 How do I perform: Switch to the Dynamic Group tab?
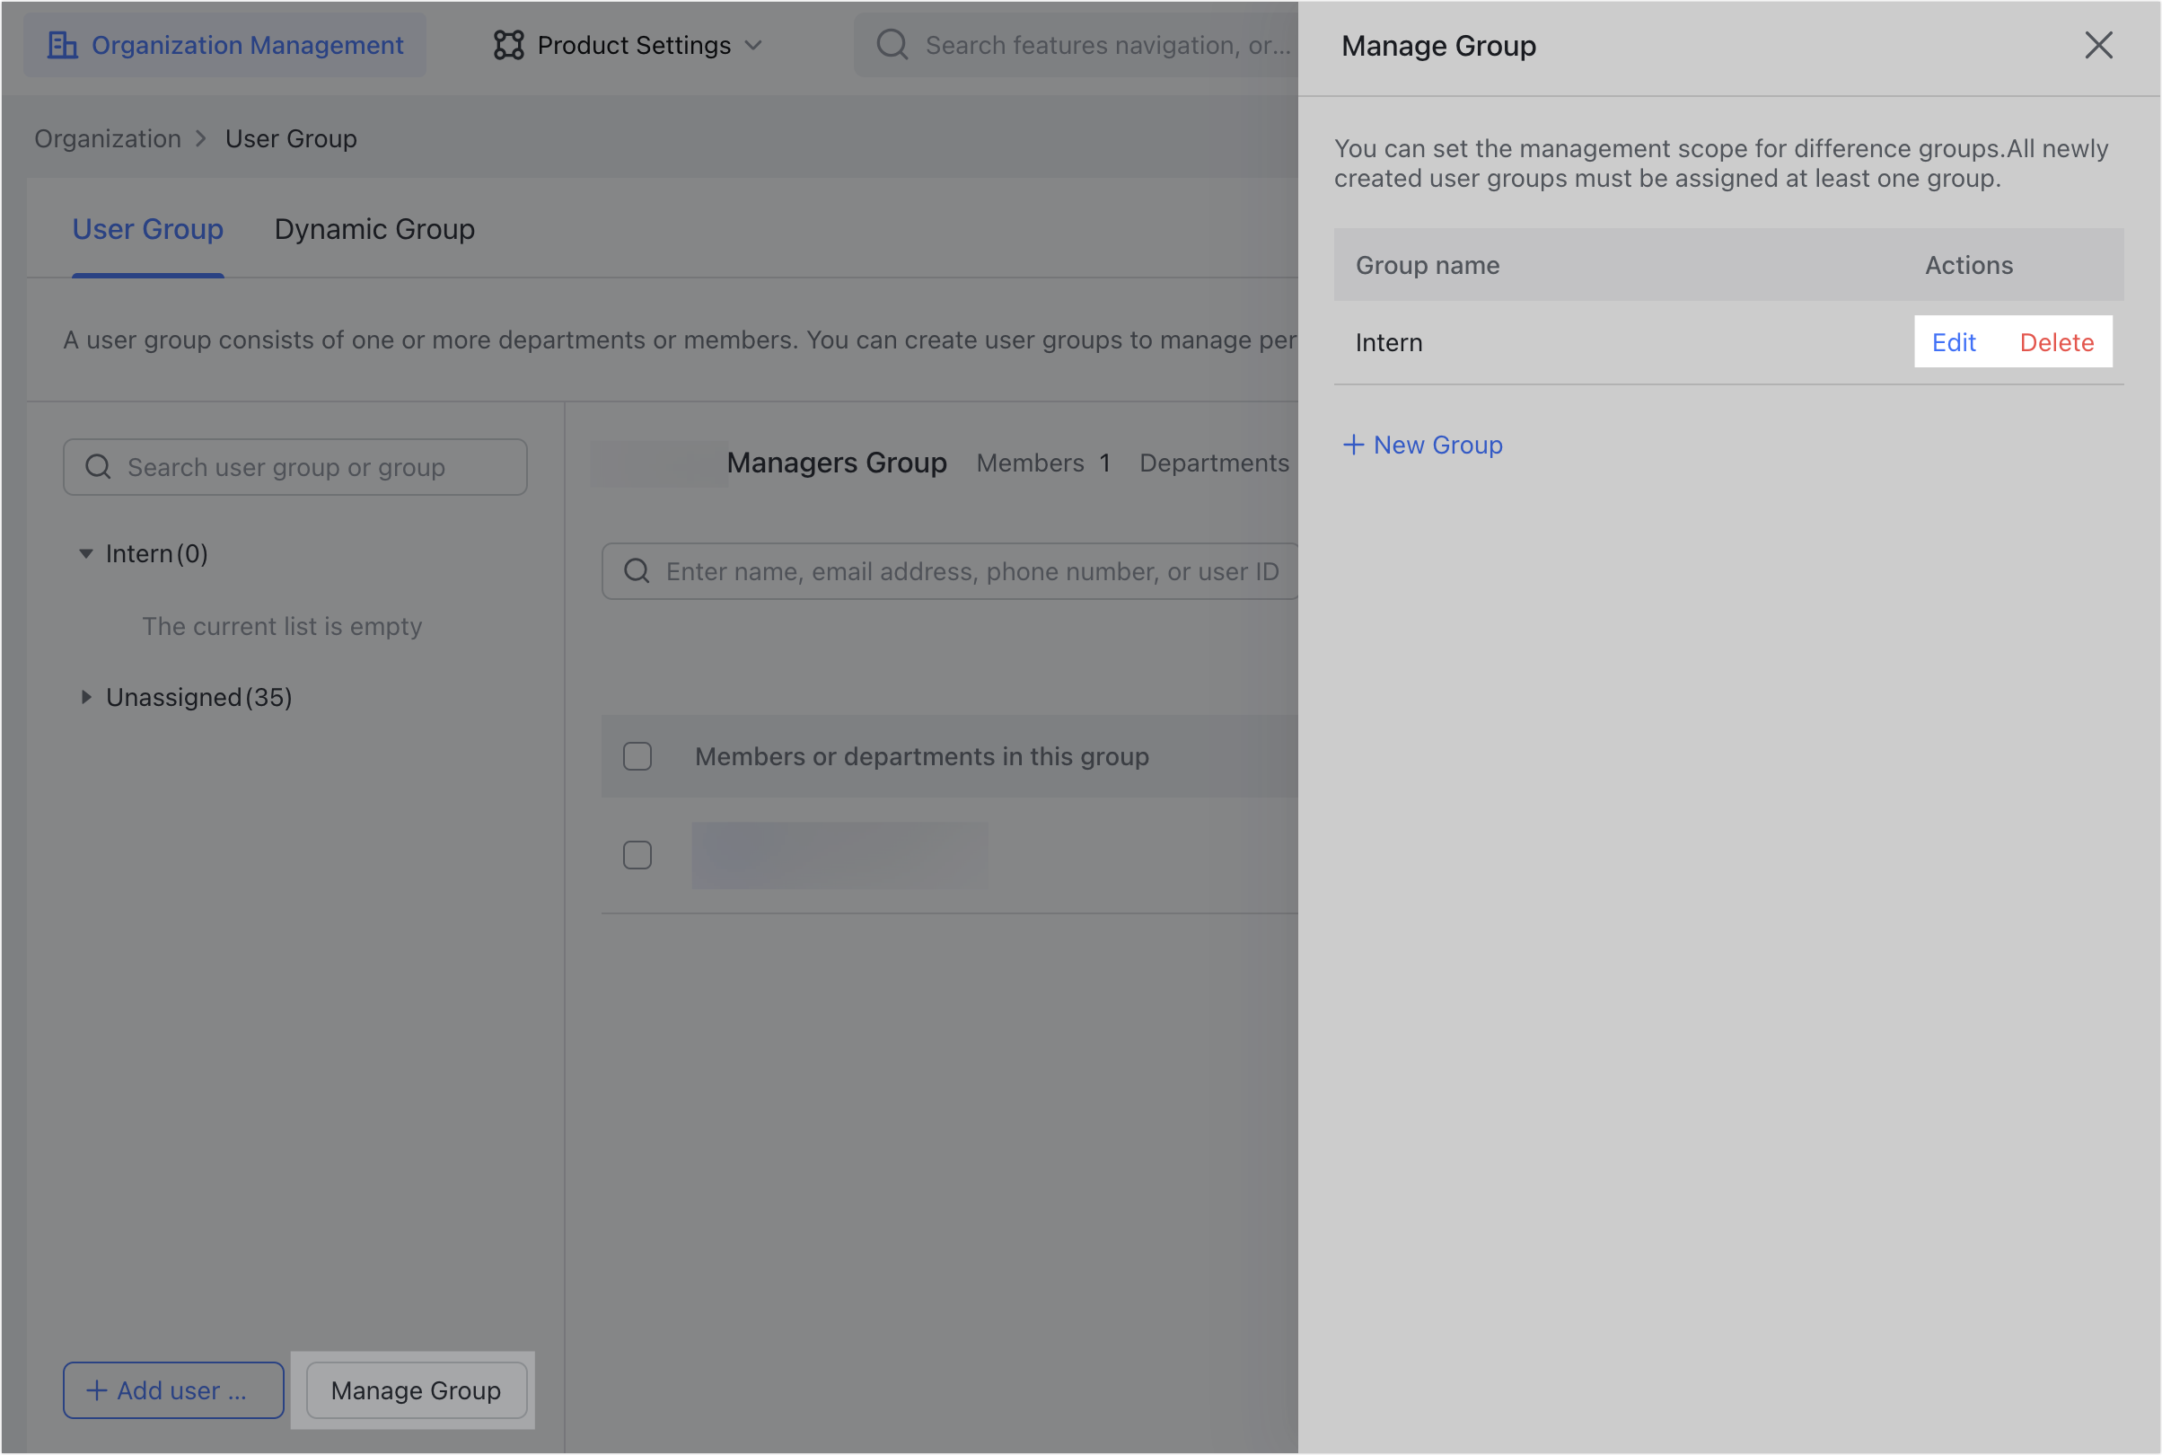click(x=374, y=229)
